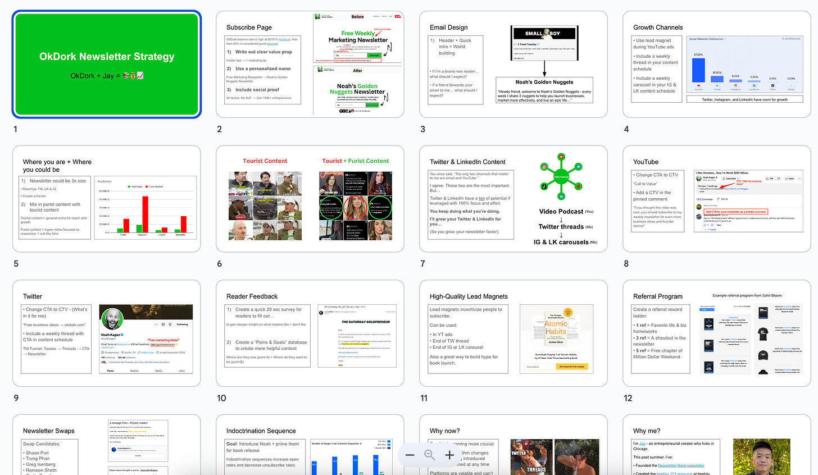Open the Growth Channels slide
Viewport: 818px width, 475px height.
(x=717, y=64)
